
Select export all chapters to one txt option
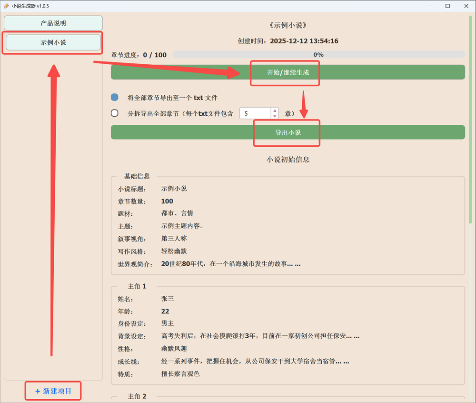point(114,97)
